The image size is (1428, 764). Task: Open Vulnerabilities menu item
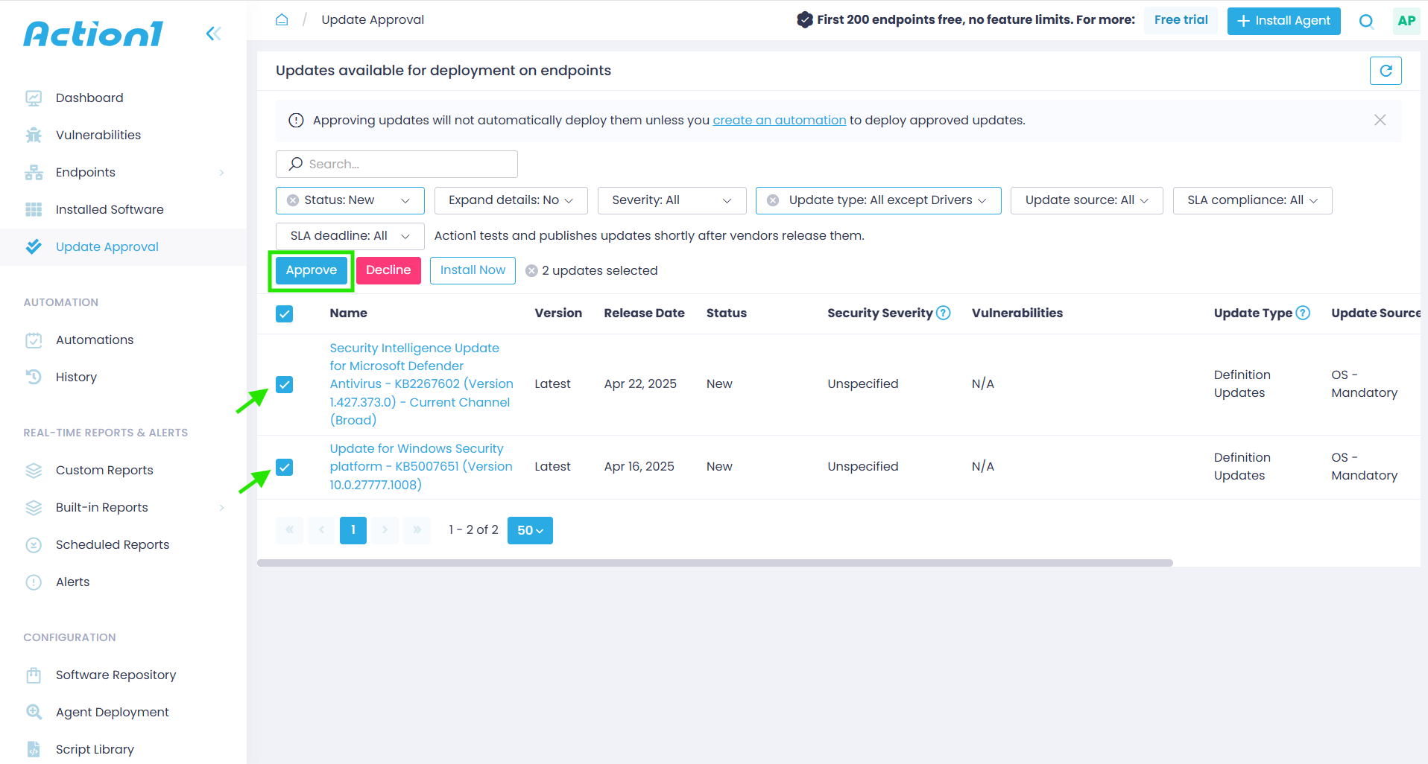pos(98,136)
